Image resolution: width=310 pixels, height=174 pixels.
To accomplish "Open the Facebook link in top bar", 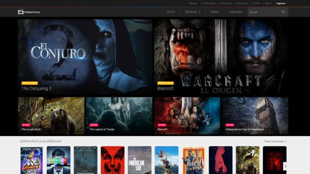I will point(242,3).
